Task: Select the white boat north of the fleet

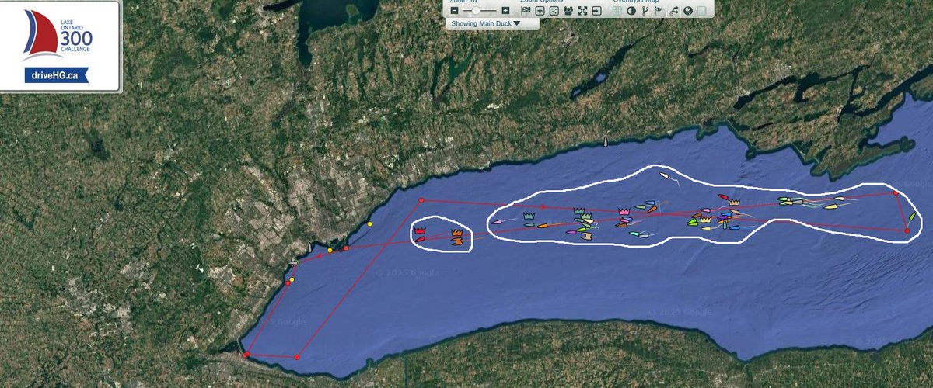Action: click(x=663, y=175)
